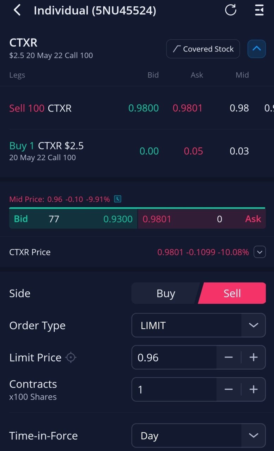Screen dimensions: 274x451
Task: Collapse the legs panel with blue chevron
Action: click(257, 49)
